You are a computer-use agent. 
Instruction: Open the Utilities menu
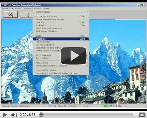pos(46,9)
